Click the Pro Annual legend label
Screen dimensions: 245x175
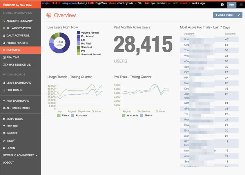[x=88, y=36]
